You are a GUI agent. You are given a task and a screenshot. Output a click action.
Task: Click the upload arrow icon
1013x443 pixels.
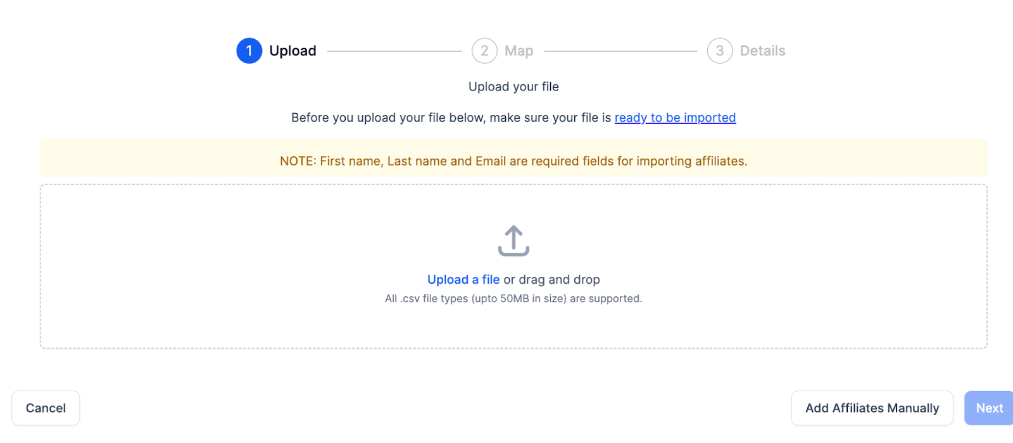point(513,241)
